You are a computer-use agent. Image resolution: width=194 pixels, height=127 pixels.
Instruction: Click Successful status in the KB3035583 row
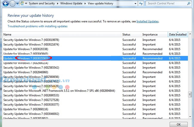[129, 58]
